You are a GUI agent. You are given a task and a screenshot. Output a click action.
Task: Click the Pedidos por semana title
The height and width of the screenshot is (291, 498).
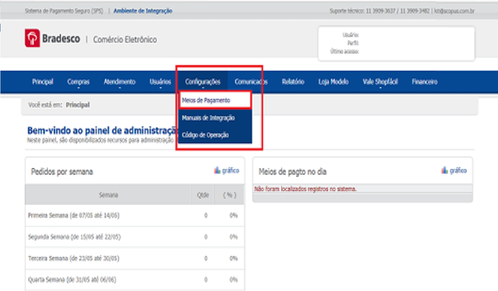coord(62,172)
